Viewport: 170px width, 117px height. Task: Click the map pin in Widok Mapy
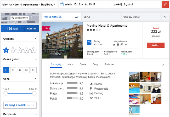(x=13, y=18)
